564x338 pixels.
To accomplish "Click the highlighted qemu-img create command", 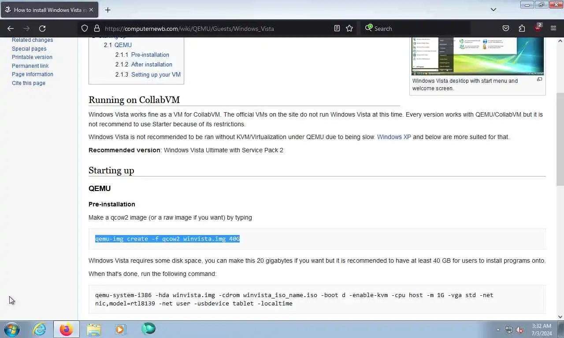I will coord(167,239).
